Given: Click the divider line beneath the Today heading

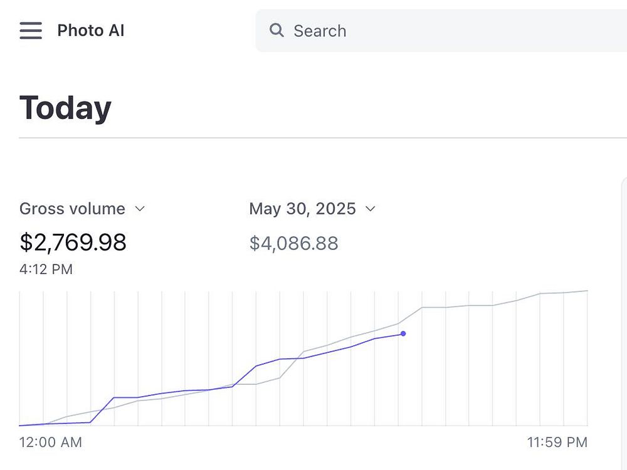Looking at the screenshot, I should point(313,137).
